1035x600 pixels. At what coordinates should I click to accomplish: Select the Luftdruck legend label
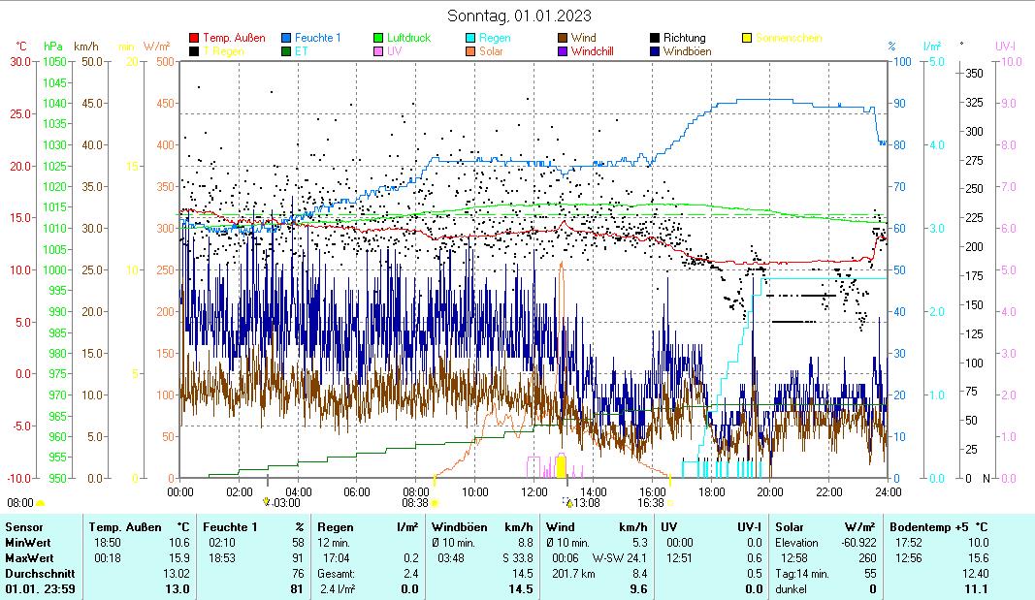[408, 38]
